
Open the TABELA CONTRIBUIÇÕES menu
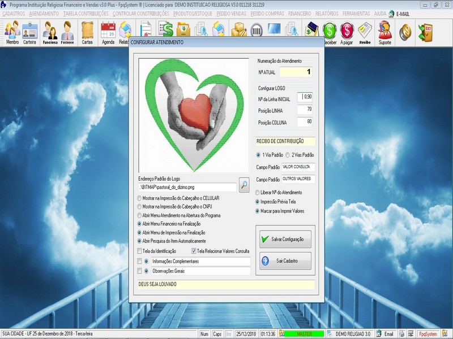click(x=86, y=14)
